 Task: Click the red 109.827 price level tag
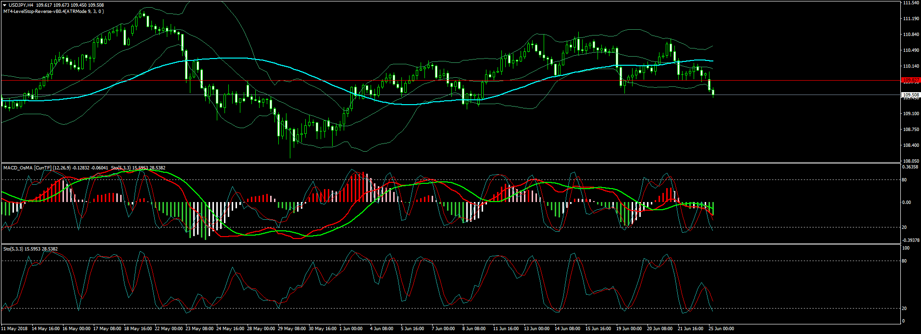[x=911, y=80]
